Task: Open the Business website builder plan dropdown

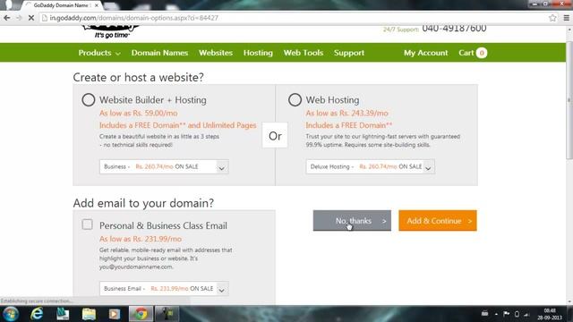Action: point(164,167)
